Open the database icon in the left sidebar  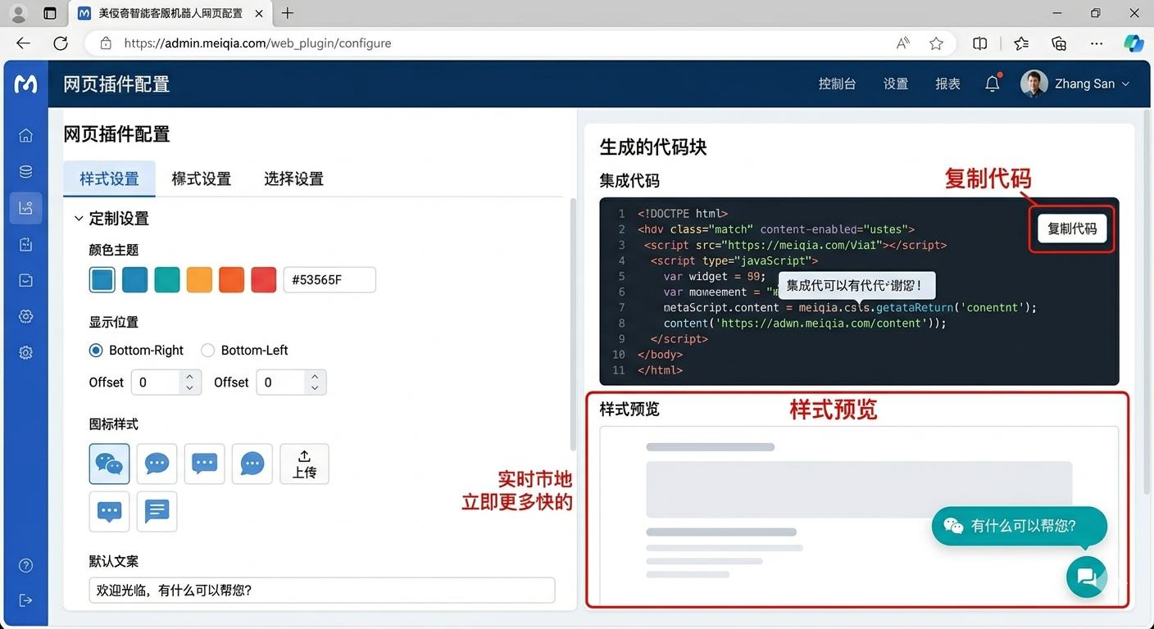coord(25,171)
